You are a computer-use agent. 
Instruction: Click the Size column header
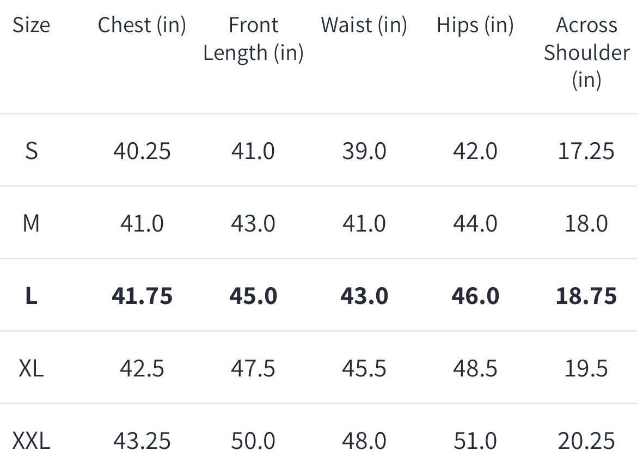click(31, 25)
